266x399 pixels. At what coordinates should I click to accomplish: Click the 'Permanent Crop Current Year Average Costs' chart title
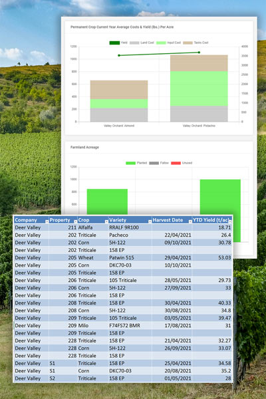point(122,27)
